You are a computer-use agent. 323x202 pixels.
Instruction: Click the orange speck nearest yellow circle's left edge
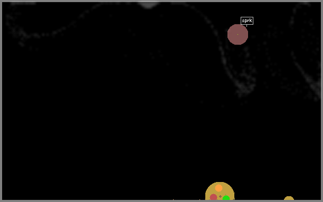pyautogui.click(x=199, y=199)
